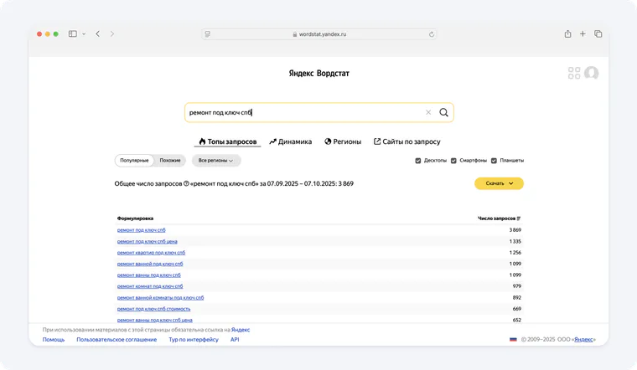
Task: Open the Тур по интерфейсу footer link
Action: pos(194,340)
